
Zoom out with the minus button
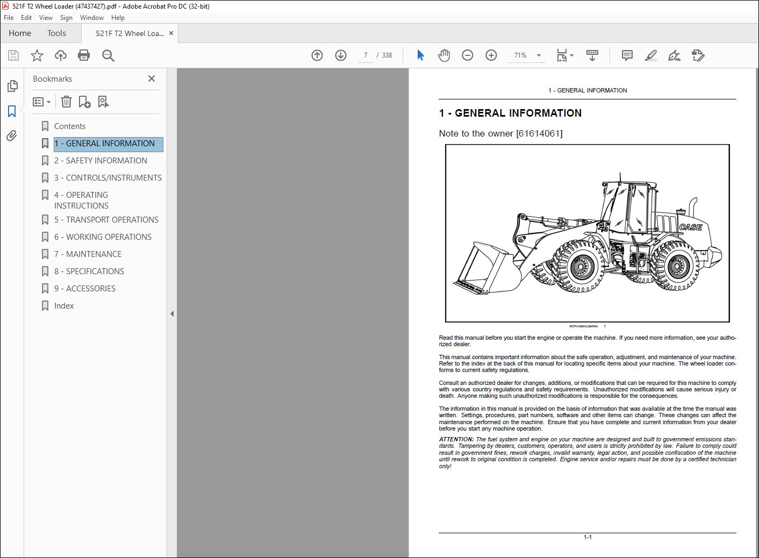pos(468,55)
